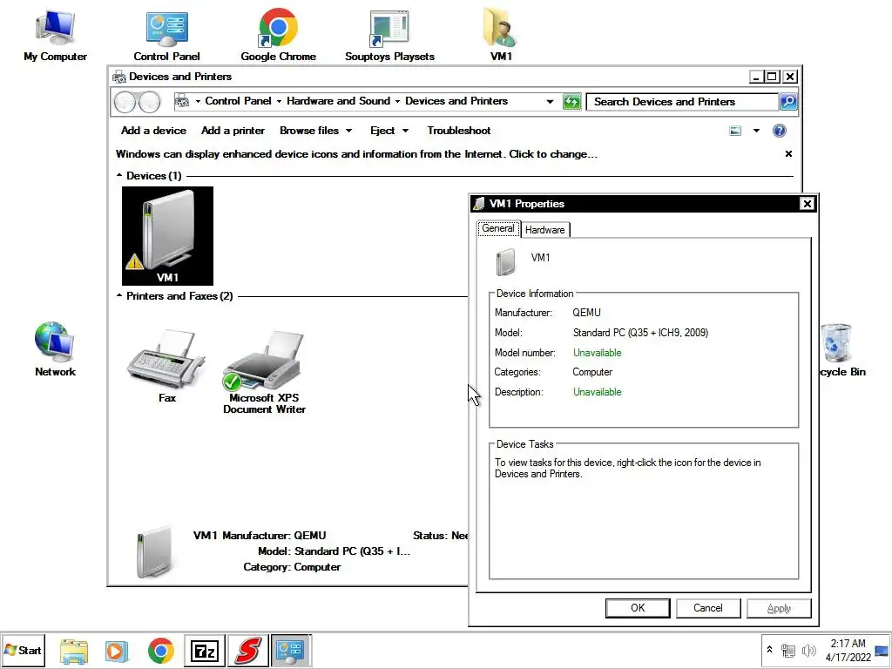Go to Hardware and Sound breadcrumb
Image resolution: width=892 pixels, height=669 pixels.
click(x=339, y=101)
